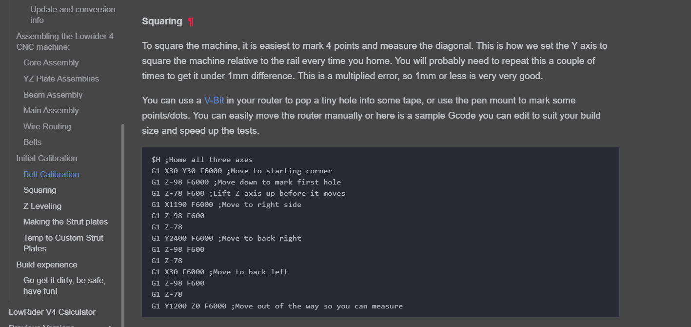Expand the Previous Versions chevron
691x327 pixels.
pos(110,325)
